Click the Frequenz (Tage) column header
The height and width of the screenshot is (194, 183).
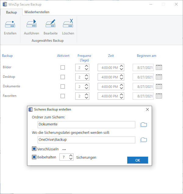[84, 58]
